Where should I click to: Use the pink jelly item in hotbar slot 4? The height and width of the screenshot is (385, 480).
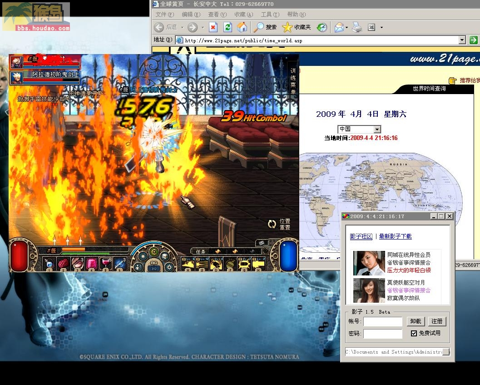[92, 264]
